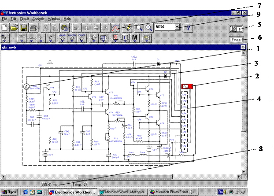
Task: Switch to Microsoft Word taskbar button
Action: click(x=123, y=192)
